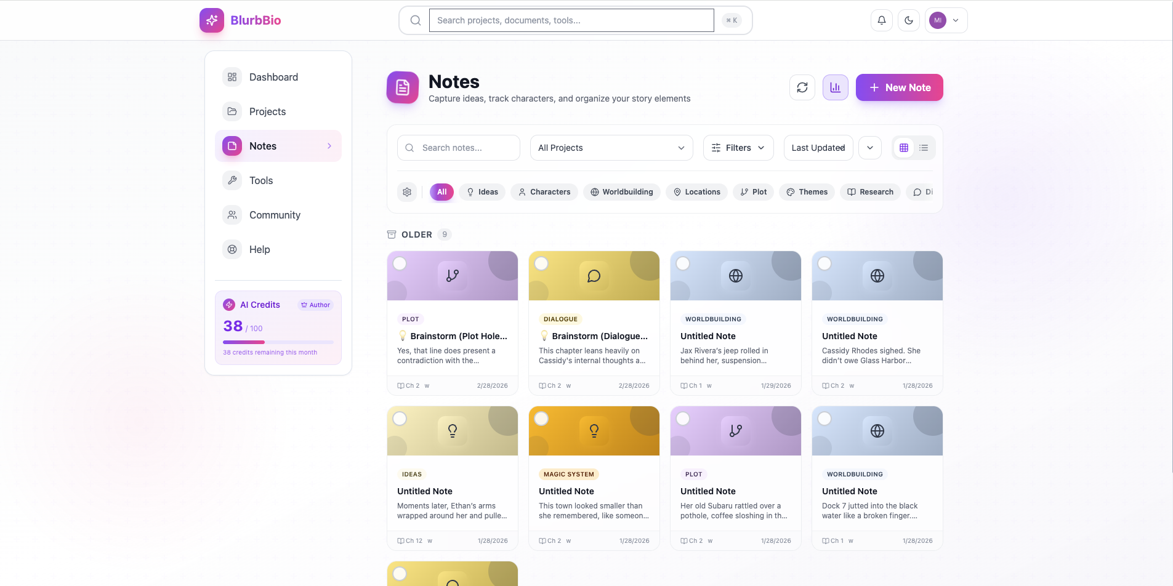
Task: Select the Magic System note checkbox
Action: tap(541, 419)
